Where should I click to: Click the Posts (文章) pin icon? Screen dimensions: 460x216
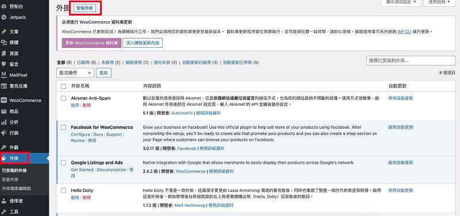(4, 32)
